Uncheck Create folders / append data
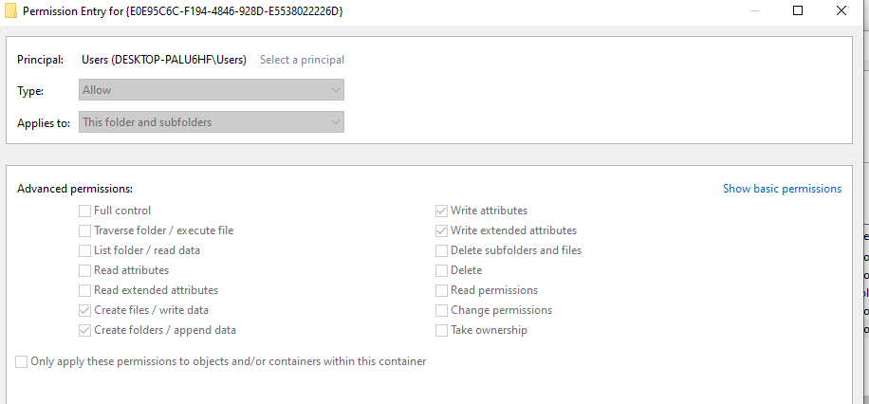This screenshot has height=404, width=869. [85, 330]
